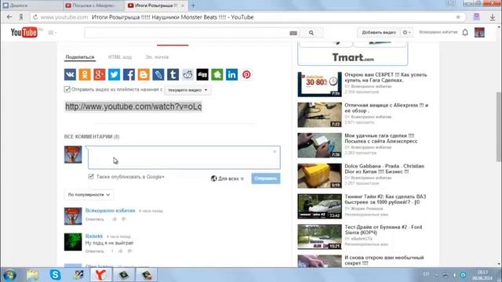Click the page vertical scrollbar

pyautogui.click(x=499, y=128)
